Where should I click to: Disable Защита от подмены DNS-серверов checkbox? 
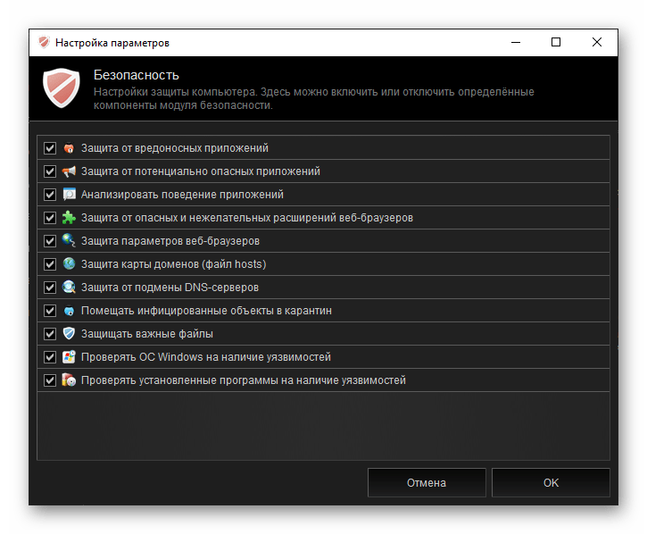coord(50,287)
